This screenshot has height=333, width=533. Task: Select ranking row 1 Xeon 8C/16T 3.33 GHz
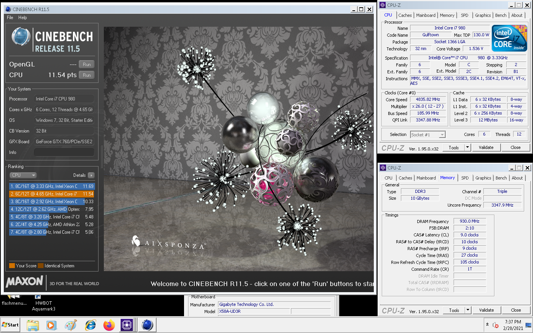click(52, 186)
